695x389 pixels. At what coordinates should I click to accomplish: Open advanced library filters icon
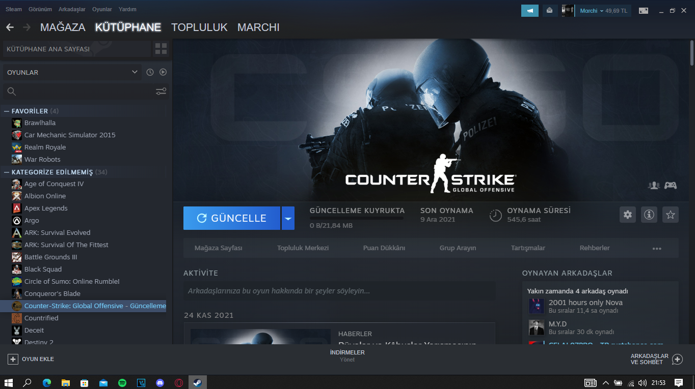point(161,92)
